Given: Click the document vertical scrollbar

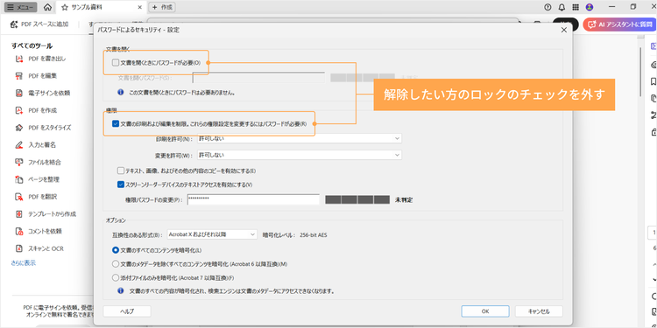Looking at the screenshot, I should [640, 71].
